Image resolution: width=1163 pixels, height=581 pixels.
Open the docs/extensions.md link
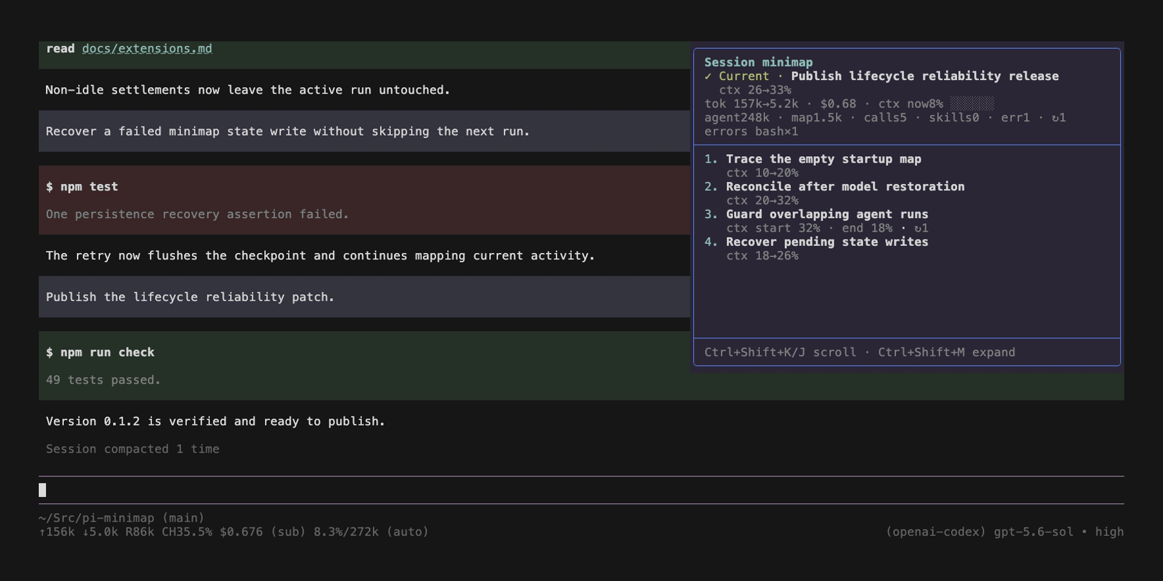pyautogui.click(x=147, y=48)
